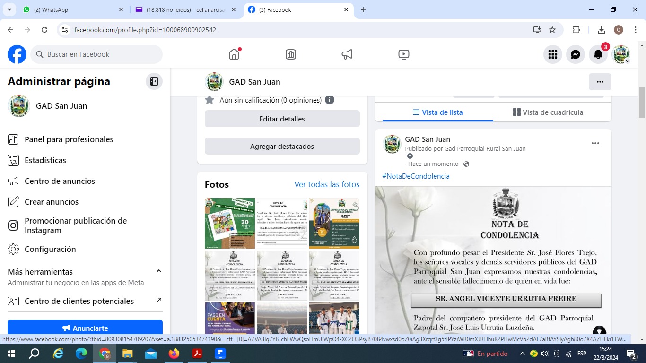This screenshot has width=646, height=363.
Task: Collapse the Más herramientas section
Action: (x=159, y=271)
